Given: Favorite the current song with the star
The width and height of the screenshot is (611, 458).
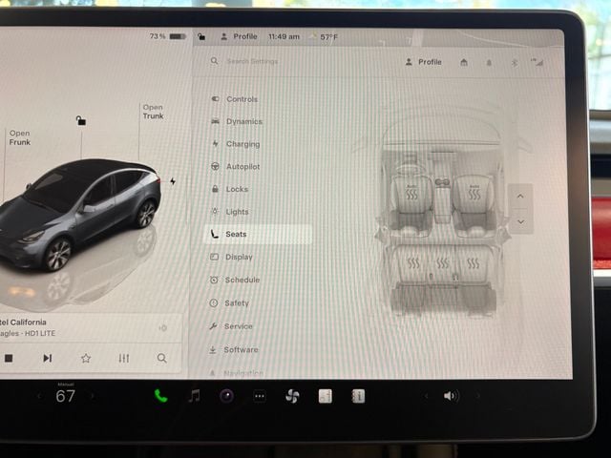Looking at the screenshot, I should click(85, 358).
